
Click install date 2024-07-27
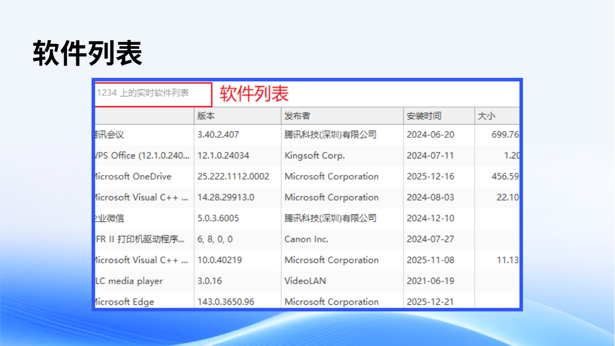(430, 239)
